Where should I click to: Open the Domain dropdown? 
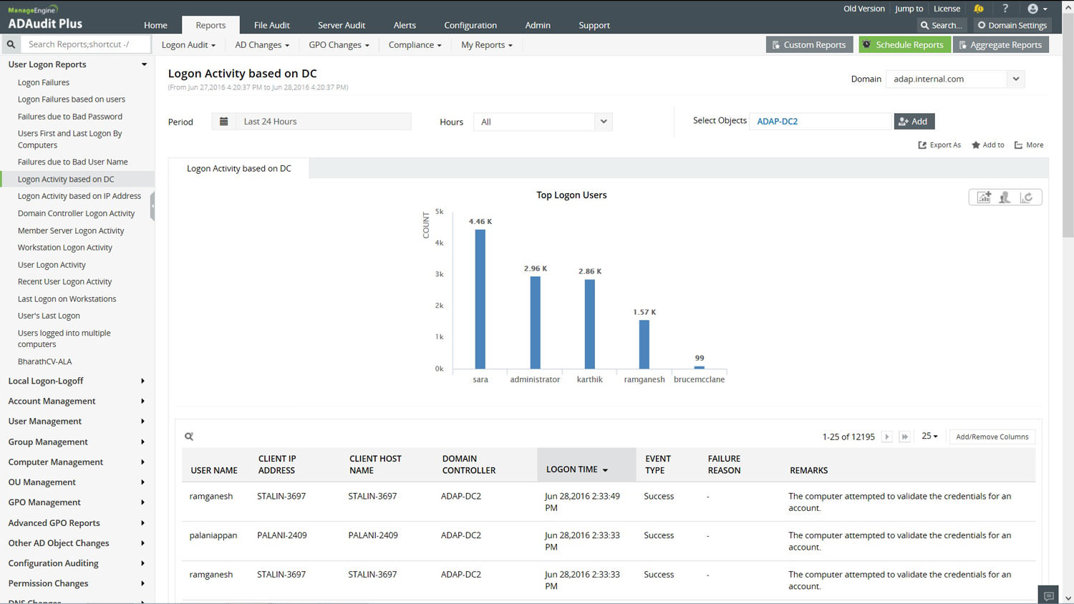click(1015, 79)
